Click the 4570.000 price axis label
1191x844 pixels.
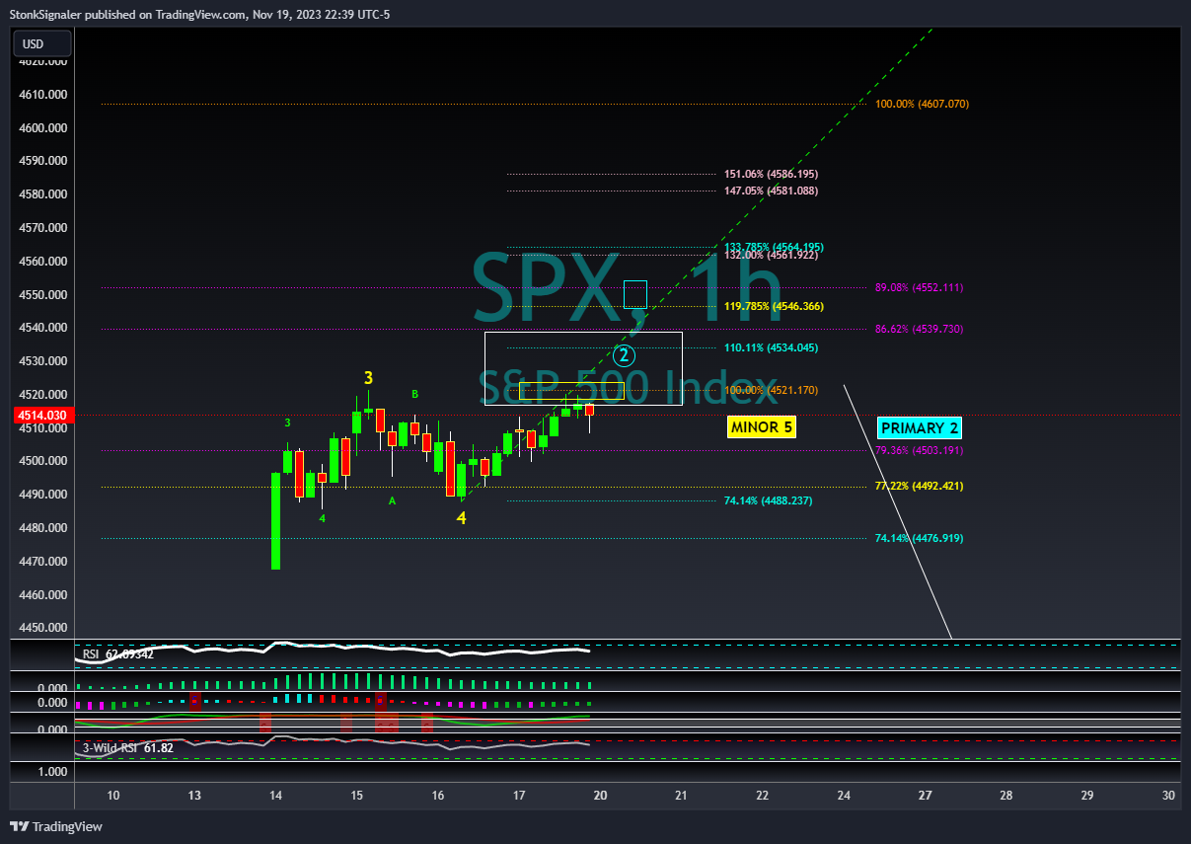coord(42,228)
